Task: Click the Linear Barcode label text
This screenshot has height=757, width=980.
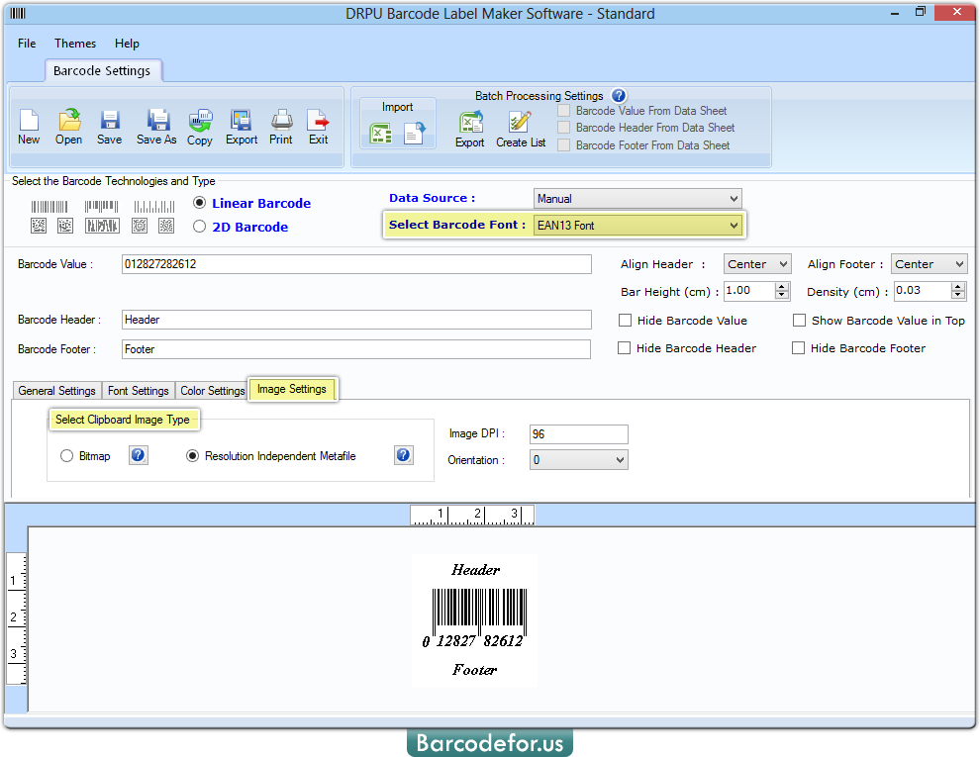Action: click(261, 203)
